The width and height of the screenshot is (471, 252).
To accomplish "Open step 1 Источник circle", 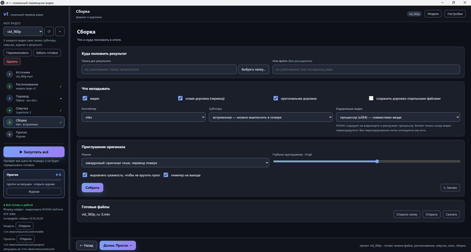I will click(x=9, y=74).
